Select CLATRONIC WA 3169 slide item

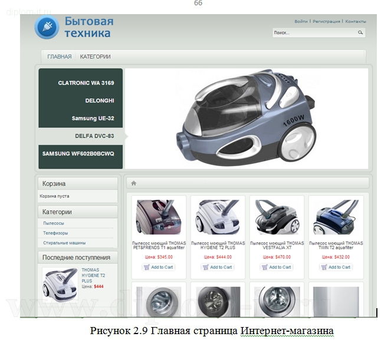(86, 83)
